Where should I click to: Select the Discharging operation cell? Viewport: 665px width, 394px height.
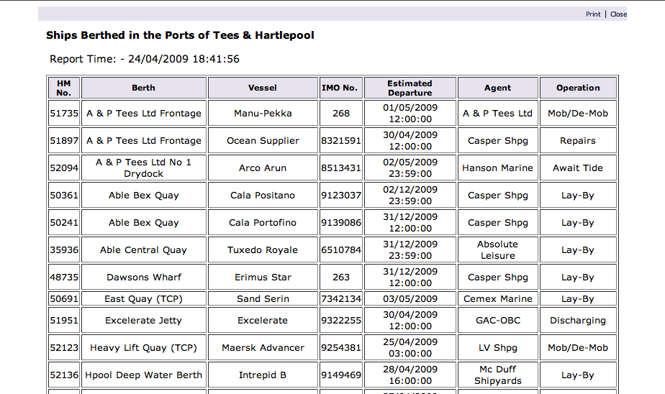(578, 321)
